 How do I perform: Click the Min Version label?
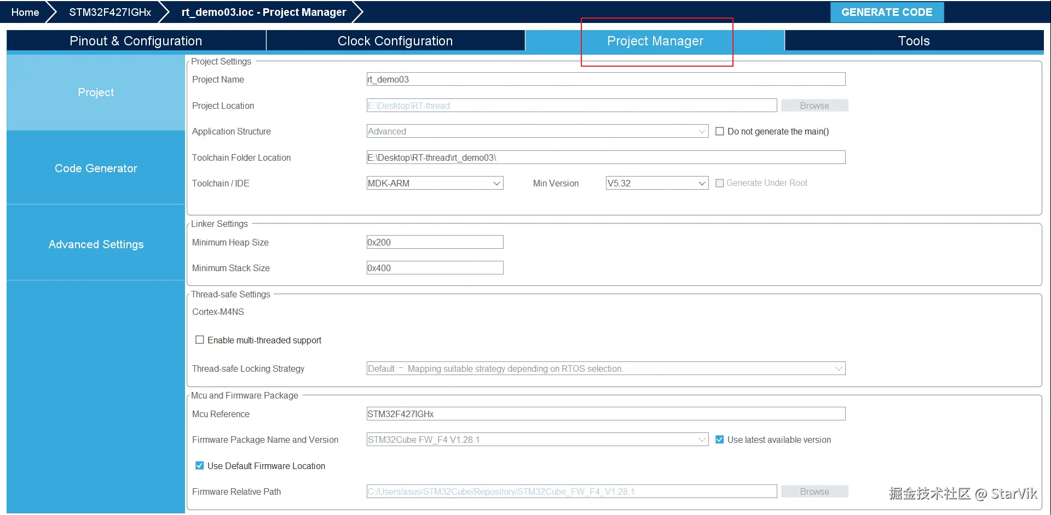point(556,183)
